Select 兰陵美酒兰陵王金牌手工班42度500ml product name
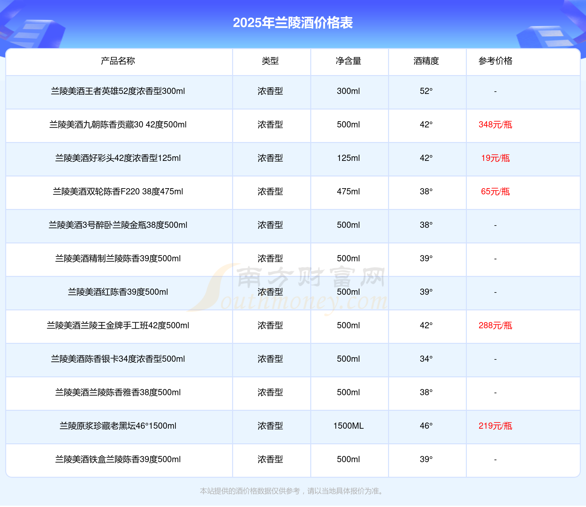Viewport: 586px width, 507px height. click(x=118, y=325)
